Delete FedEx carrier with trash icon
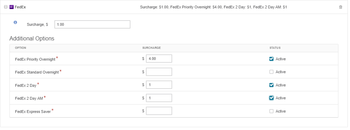Image resolution: width=350 pixels, height=130 pixels. (x=341, y=7)
